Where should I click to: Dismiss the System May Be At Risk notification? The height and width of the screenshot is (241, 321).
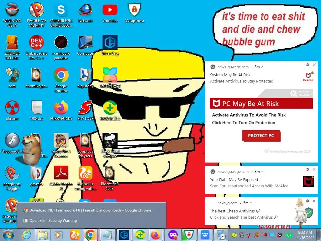[x=314, y=65]
